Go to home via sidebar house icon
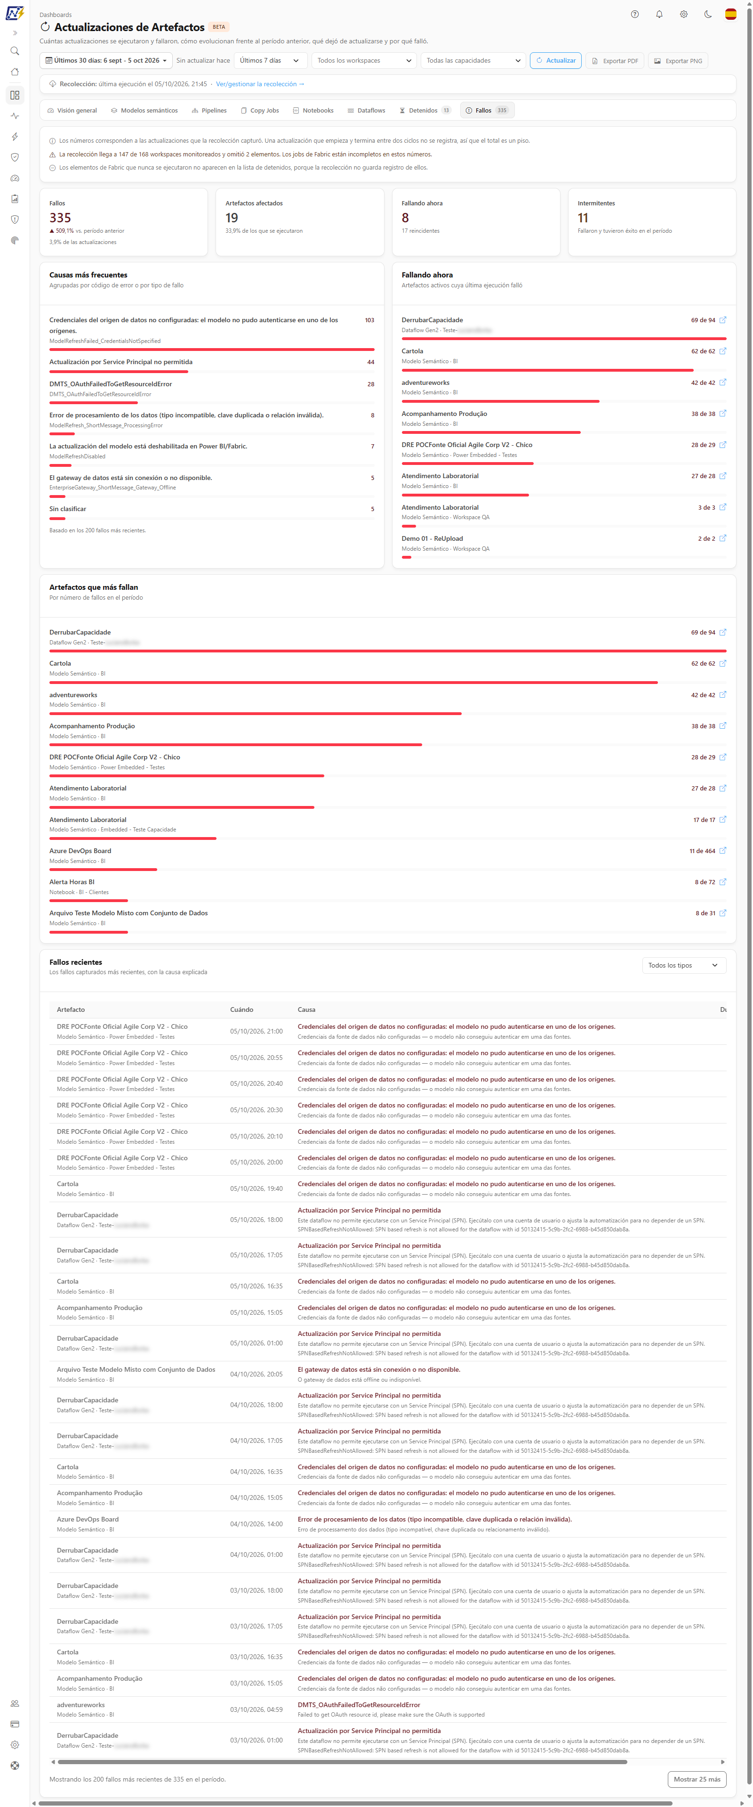The height and width of the screenshot is (1807, 753). (x=15, y=72)
